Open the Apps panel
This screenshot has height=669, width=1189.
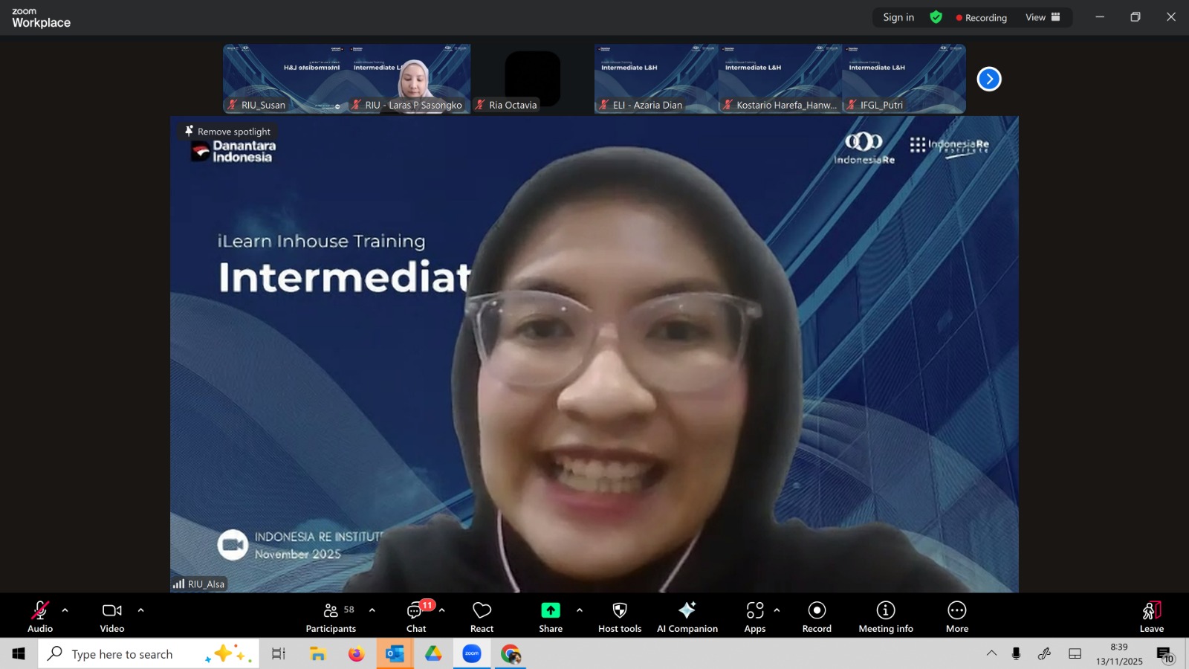coord(754,617)
